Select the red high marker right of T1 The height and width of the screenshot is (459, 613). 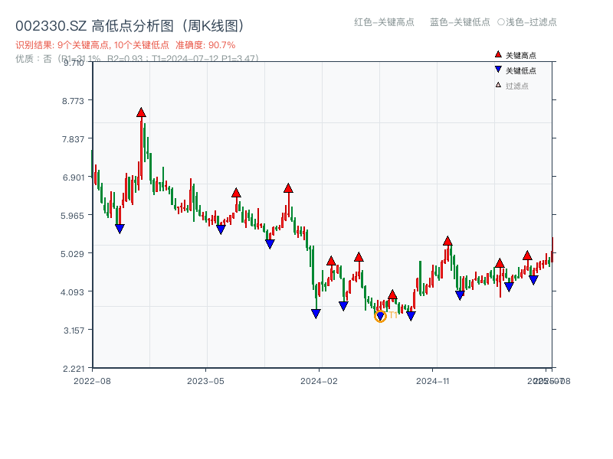pyautogui.click(x=392, y=295)
